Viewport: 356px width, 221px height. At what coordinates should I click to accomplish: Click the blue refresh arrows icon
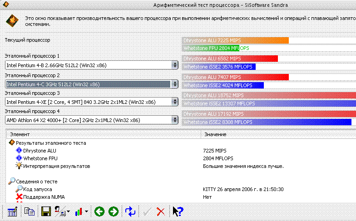[130, 211]
